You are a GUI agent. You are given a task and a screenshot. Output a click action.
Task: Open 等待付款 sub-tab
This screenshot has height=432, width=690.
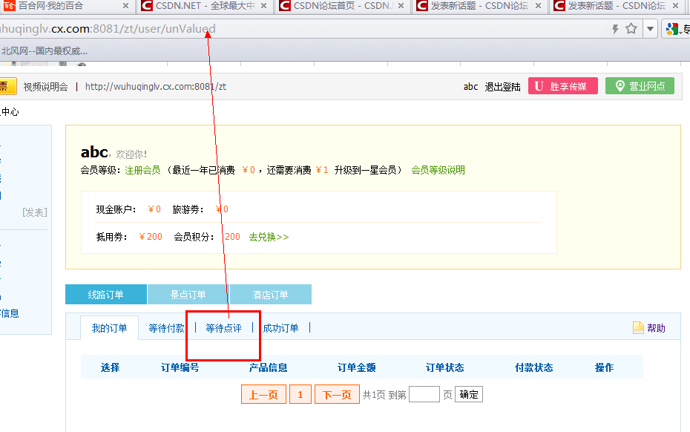pyautogui.click(x=166, y=328)
